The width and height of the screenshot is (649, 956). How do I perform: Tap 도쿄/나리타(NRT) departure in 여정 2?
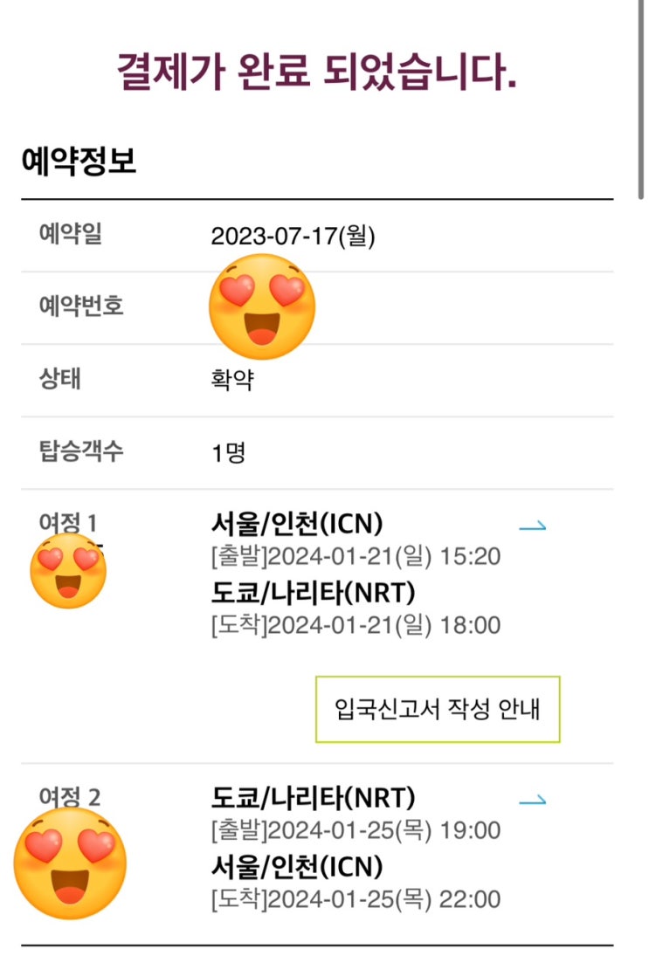click(x=313, y=797)
